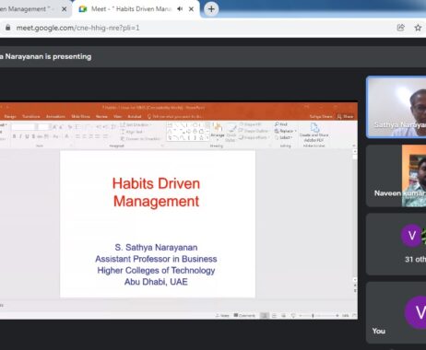Toggle Underline formatting
This screenshot has width=426, height=350.
pos(27,136)
